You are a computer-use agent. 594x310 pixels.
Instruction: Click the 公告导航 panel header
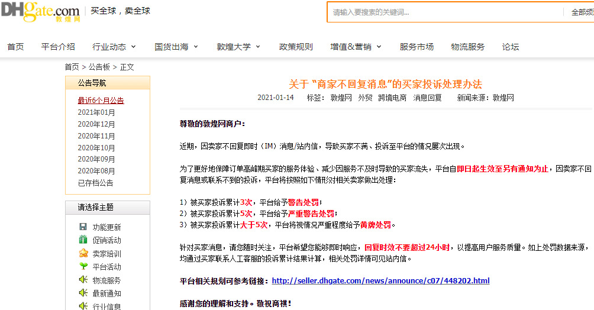(x=108, y=83)
